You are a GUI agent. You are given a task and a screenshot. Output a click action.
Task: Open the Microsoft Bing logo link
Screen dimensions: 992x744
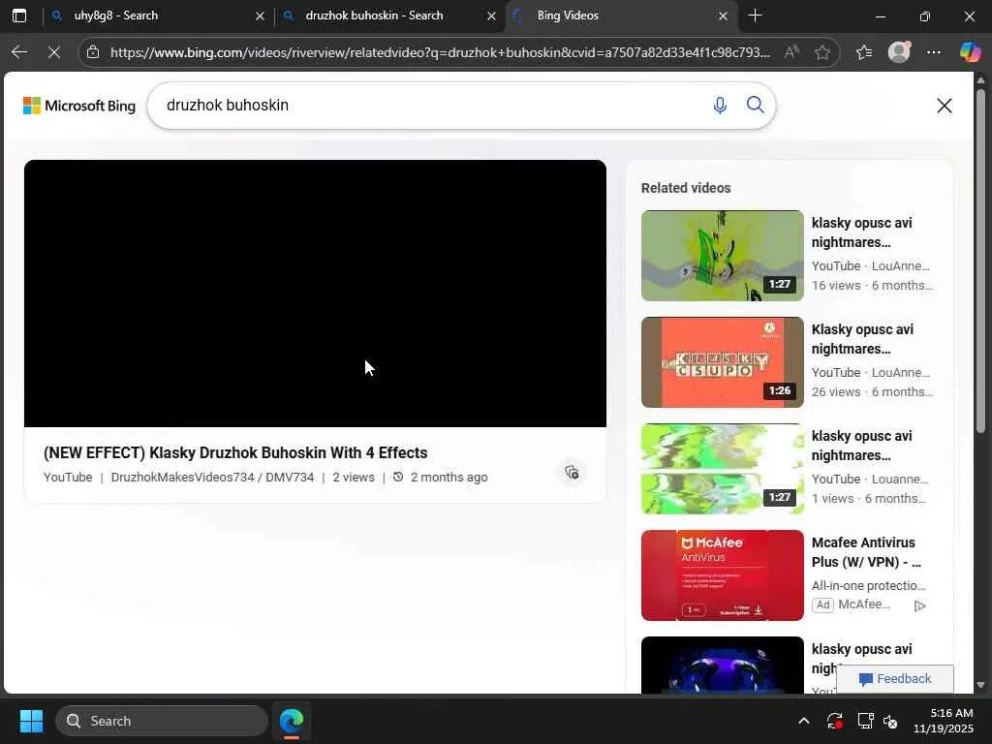pyautogui.click(x=79, y=106)
